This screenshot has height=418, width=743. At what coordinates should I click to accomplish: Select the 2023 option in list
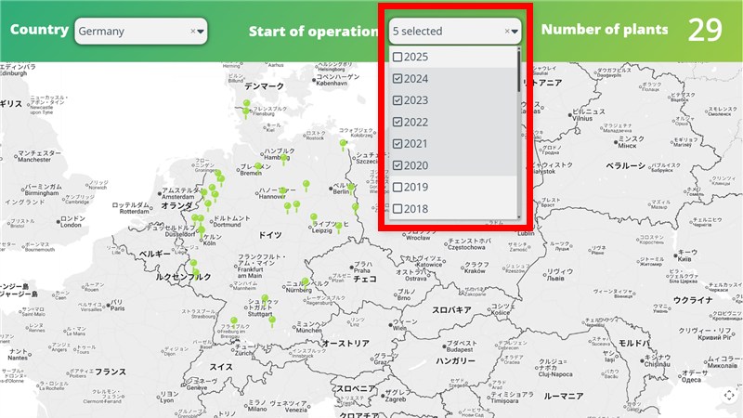(x=416, y=100)
